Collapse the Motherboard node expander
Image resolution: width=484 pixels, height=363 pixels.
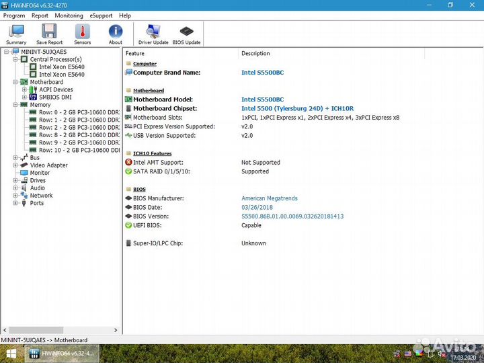[15, 82]
